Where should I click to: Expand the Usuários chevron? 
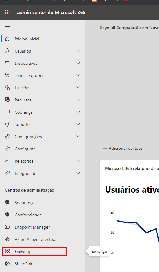coord(78,51)
